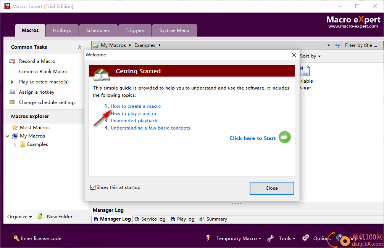
Task: Click the Close button in Welcome dialog
Action: pos(272,188)
